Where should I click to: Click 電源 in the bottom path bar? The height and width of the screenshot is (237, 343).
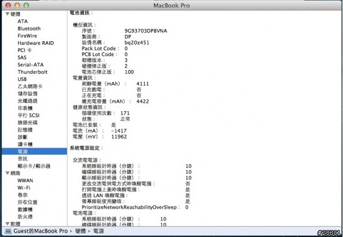click(99, 231)
